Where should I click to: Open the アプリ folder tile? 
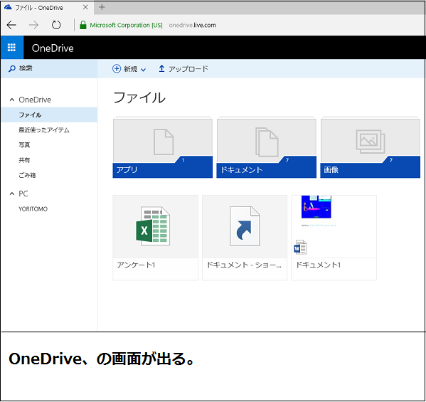162,147
